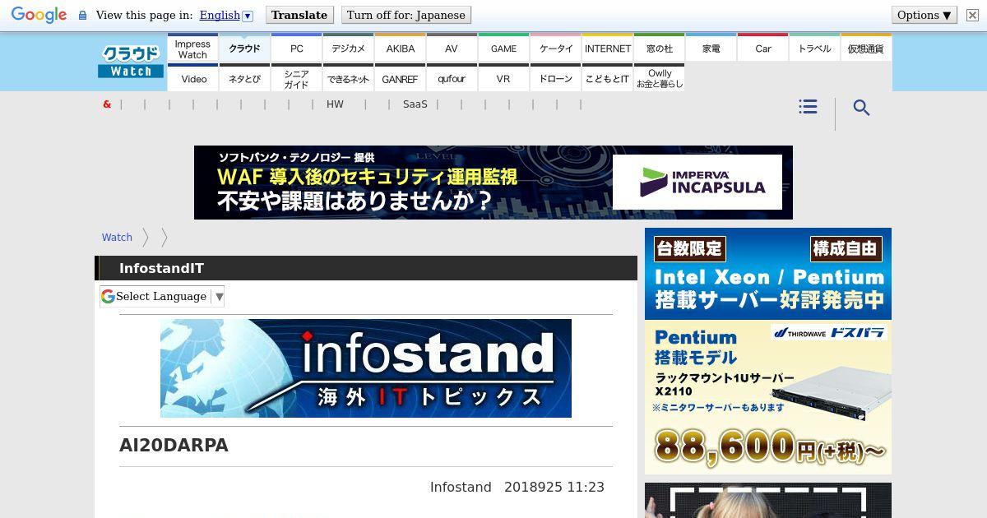Open the VR Watch tab
Image resolution: width=987 pixels, height=518 pixels.
click(503, 78)
